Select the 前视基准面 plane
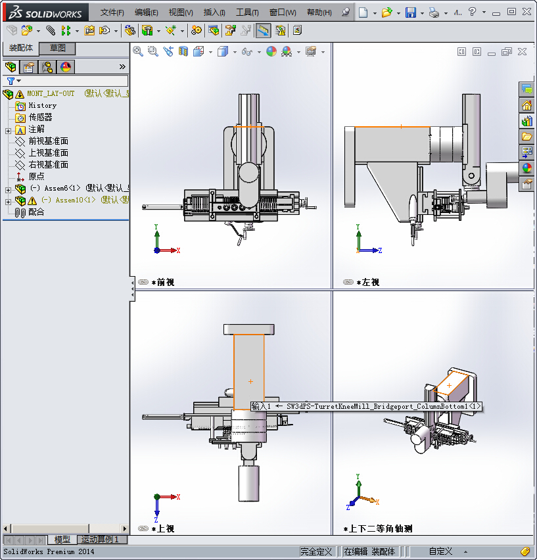The height and width of the screenshot is (560, 537). tap(48, 141)
